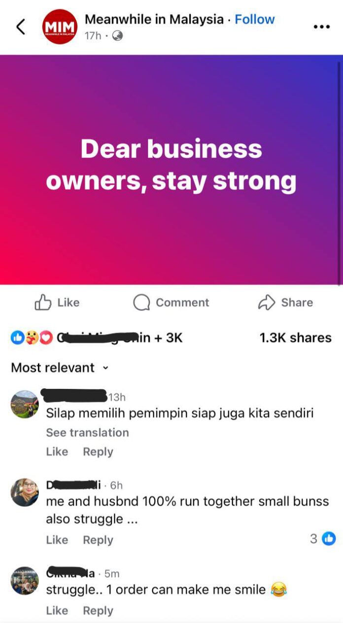Viewport: 343px width, 623px height.
Task: View the post reaction emoji icons
Action: [x=32, y=338]
